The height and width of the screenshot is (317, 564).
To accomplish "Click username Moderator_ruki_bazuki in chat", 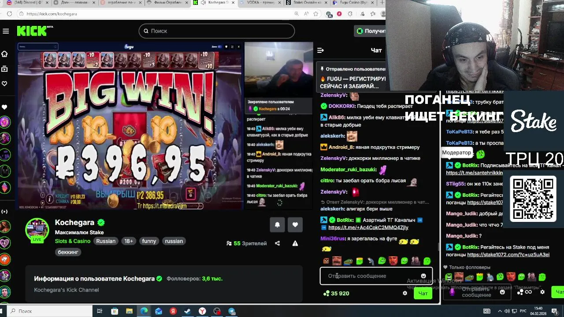I will (x=348, y=170).
